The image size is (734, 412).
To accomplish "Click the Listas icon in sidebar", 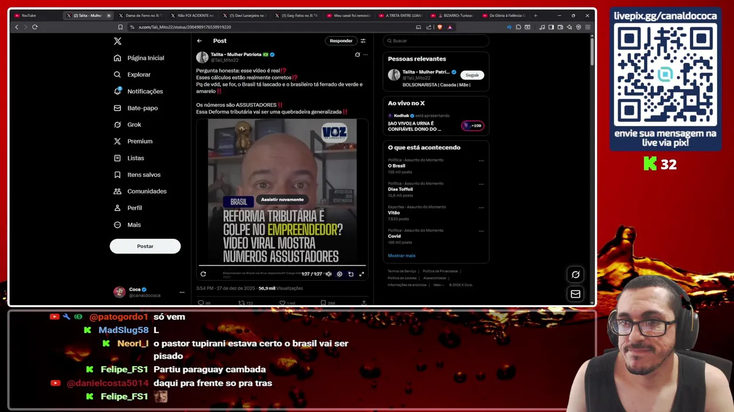I will (118, 158).
